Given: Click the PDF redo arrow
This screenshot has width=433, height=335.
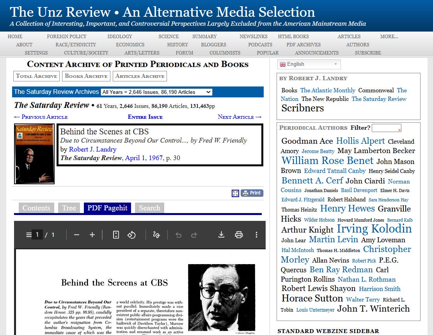Looking at the screenshot, I should (194, 235).
